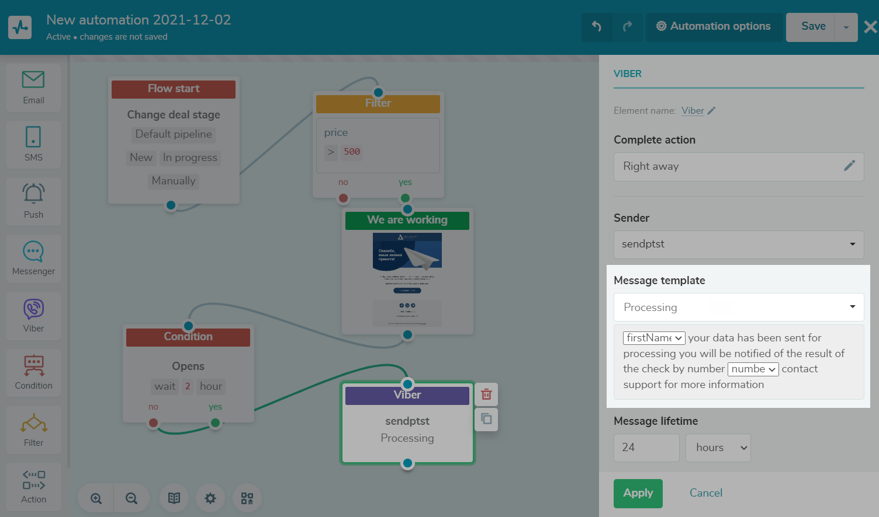Select the SMS block icon

pos(33,144)
